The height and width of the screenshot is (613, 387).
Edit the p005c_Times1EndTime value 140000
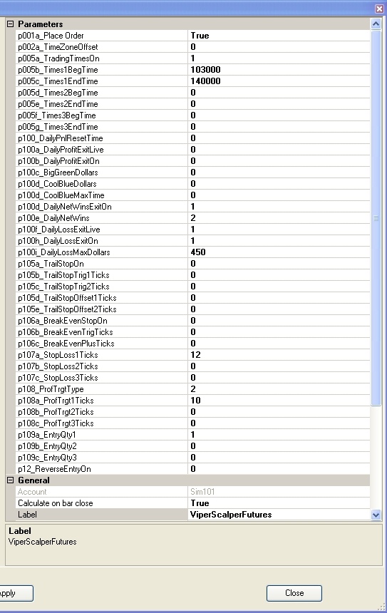(x=279, y=81)
